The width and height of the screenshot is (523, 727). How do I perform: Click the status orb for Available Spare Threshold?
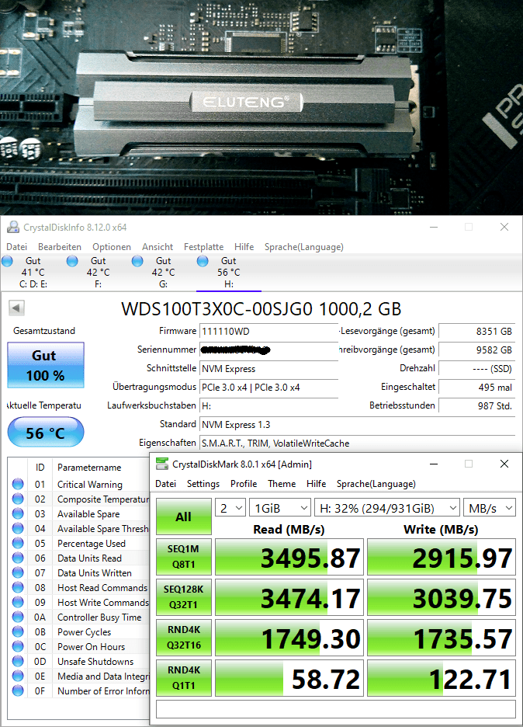pos(18,529)
